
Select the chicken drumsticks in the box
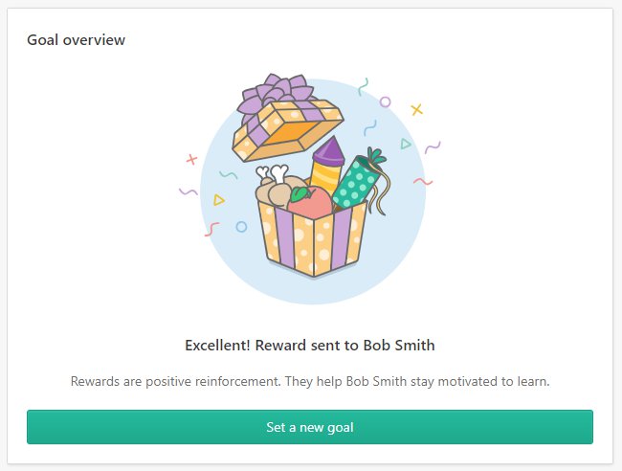(x=278, y=187)
